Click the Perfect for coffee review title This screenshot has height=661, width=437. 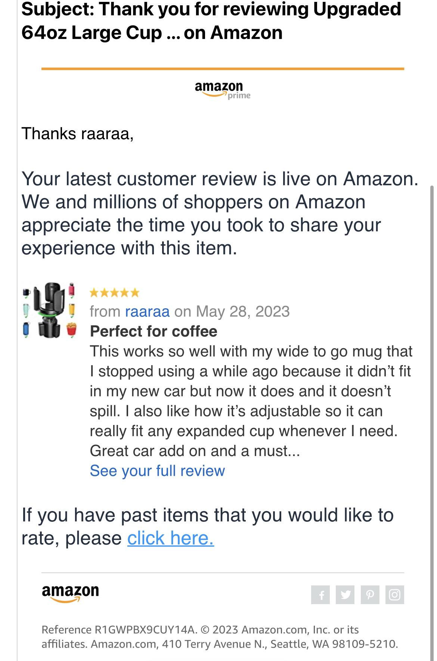154,331
